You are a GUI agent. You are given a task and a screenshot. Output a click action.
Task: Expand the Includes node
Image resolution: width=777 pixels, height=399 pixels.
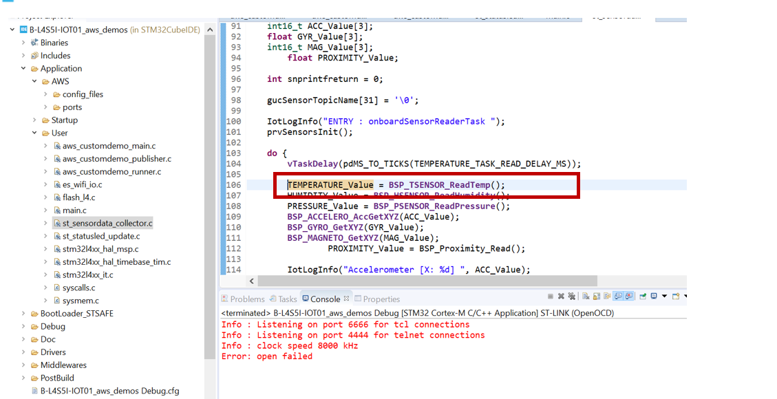[x=23, y=56]
